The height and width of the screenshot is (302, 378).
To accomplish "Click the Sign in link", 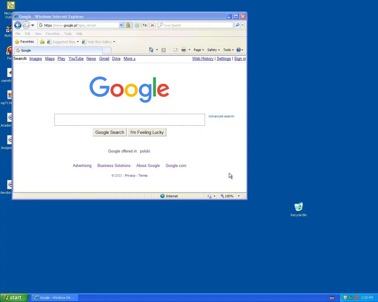I will coord(240,59).
